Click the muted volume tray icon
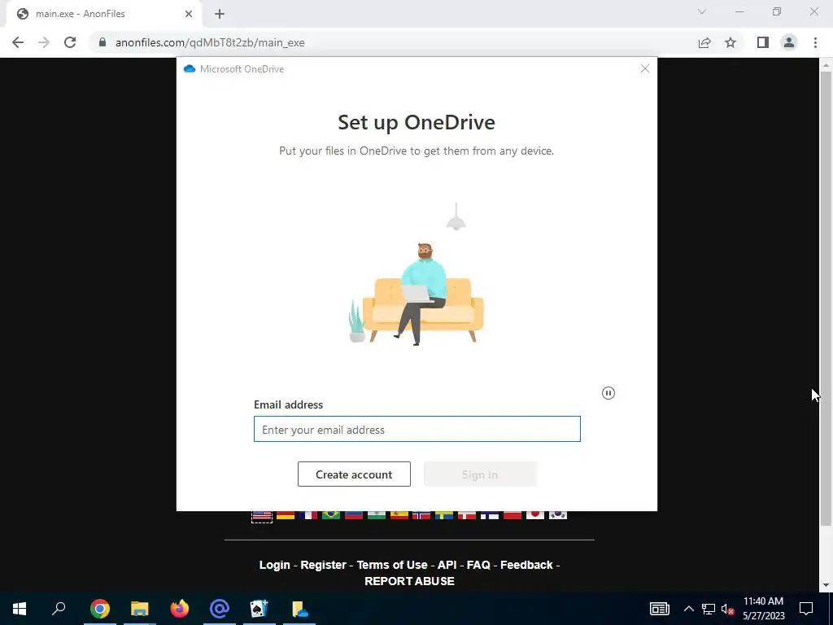The width and height of the screenshot is (833, 625). 728,609
